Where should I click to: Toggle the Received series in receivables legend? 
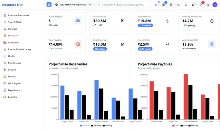(96, 125)
